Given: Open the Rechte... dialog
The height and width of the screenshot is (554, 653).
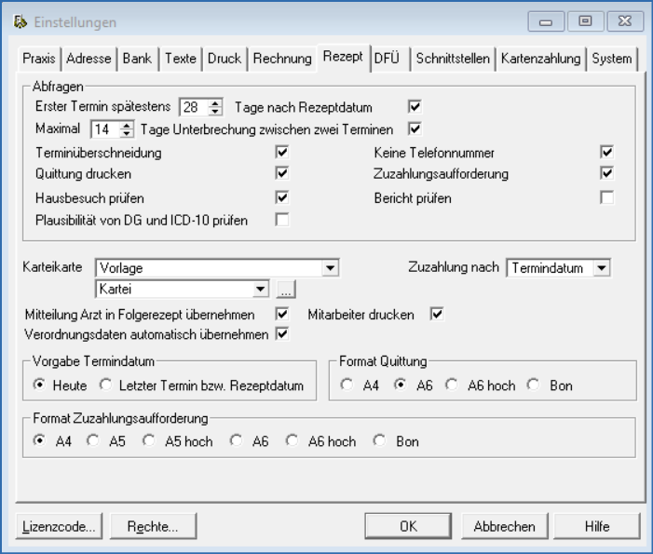Looking at the screenshot, I should tap(153, 526).
